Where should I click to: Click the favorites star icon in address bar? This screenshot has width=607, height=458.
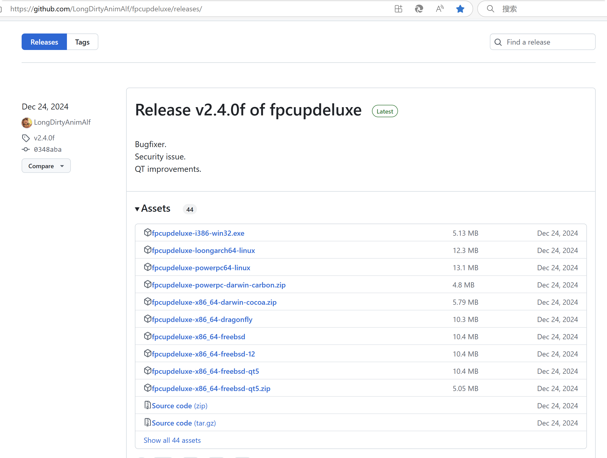click(460, 9)
